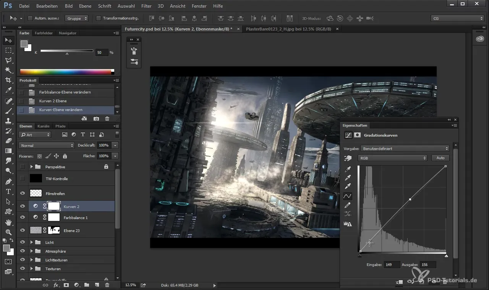Viewport: 489px width, 290px height.
Task: Select the Magic Wand tool
Action: pyautogui.click(x=8, y=70)
